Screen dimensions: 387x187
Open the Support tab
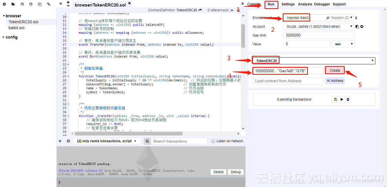click(x=339, y=4)
